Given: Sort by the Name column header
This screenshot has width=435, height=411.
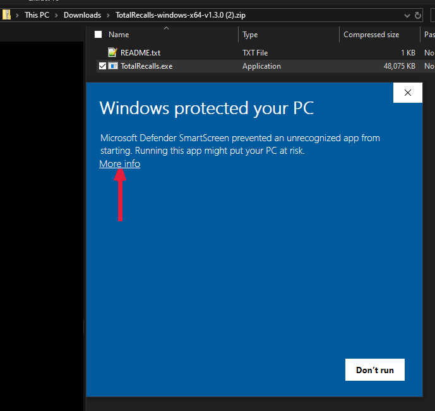Looking at the screenshot, I should coord(119,34).
